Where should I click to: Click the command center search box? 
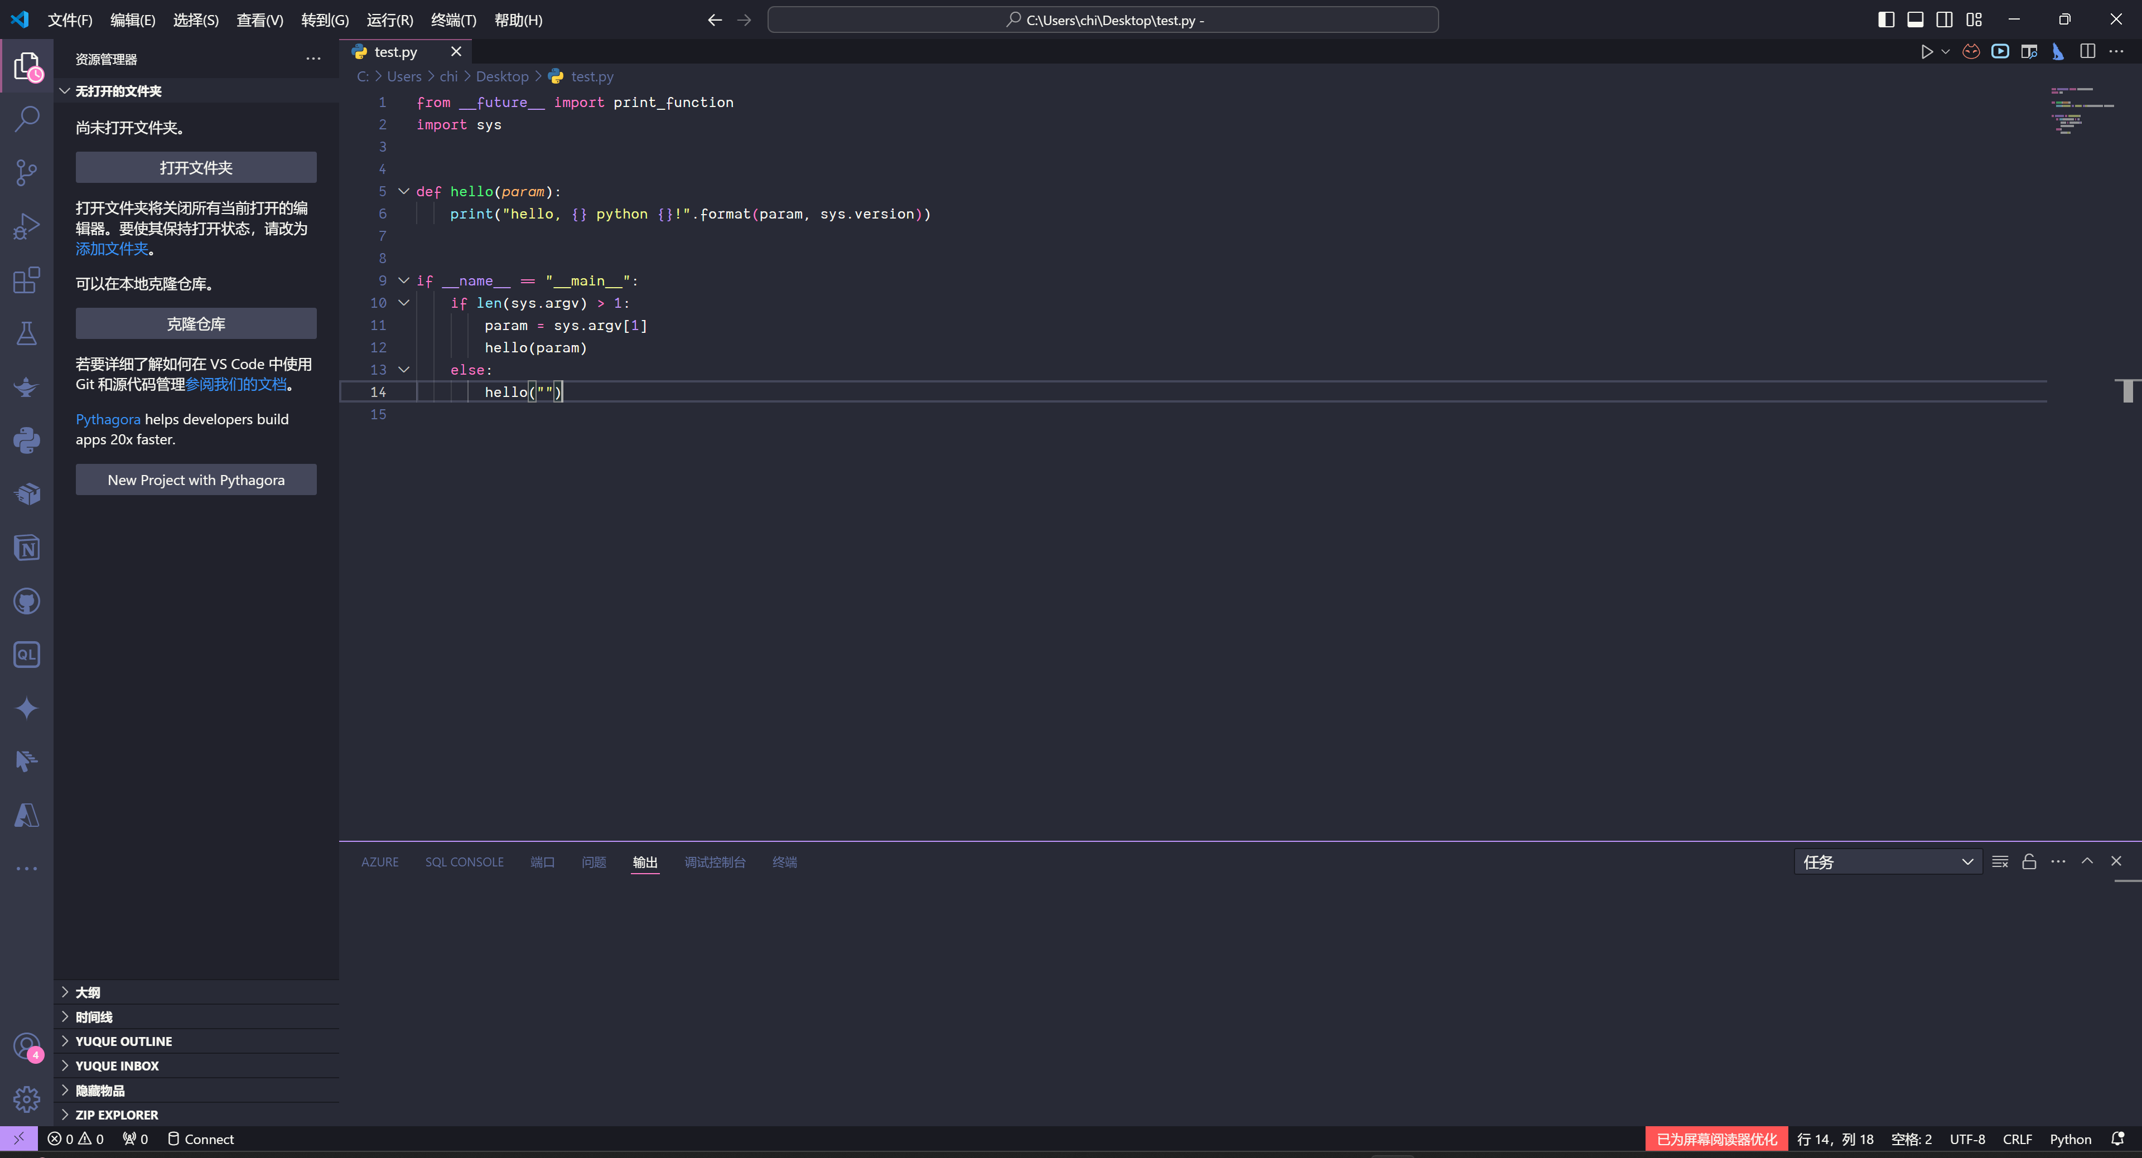1103,20
